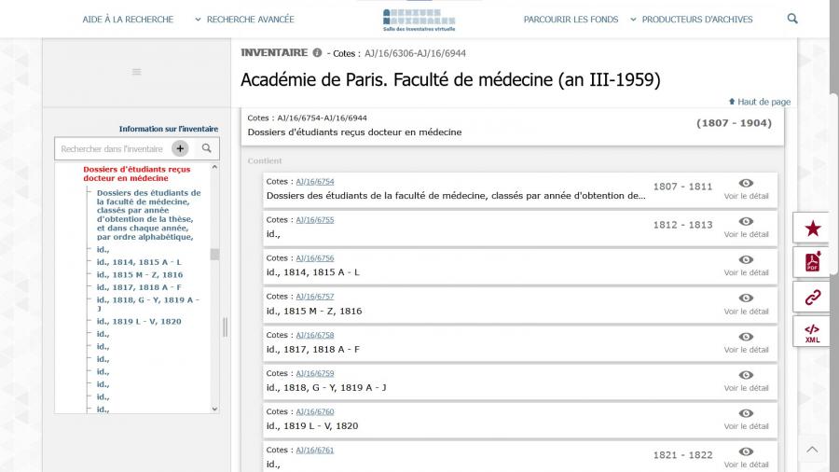Click the page title Académie de Paris

[450, 79]
